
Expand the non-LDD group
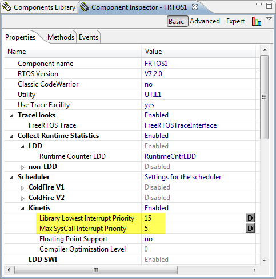(23, 167)
